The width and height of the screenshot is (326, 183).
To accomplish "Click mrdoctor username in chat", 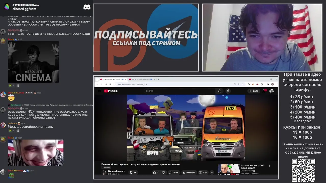I will 12,123.
